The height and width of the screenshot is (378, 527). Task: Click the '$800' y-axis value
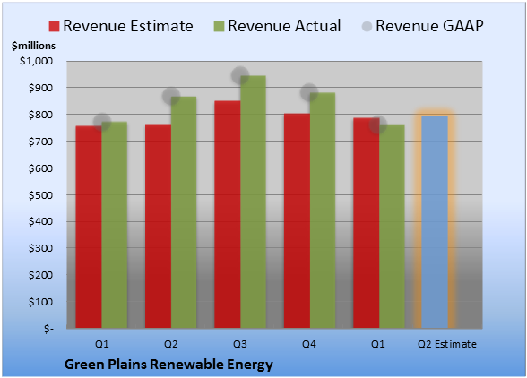[40, 115]
